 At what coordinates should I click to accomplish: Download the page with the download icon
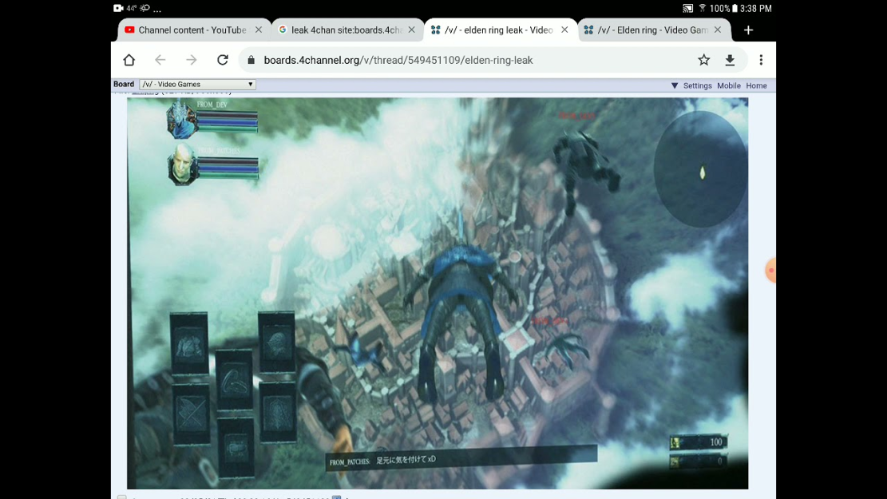click(x=731, y=60)
